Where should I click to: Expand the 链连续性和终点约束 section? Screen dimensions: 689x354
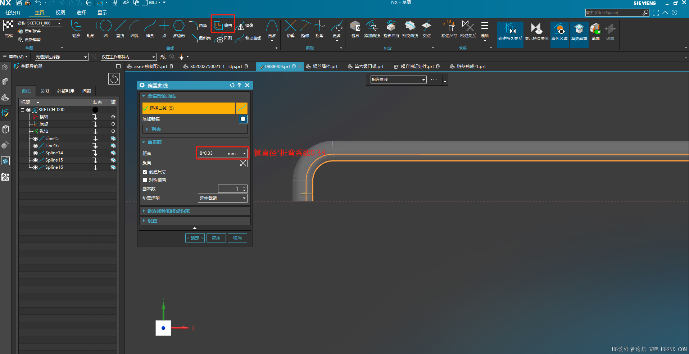(195, 211)
